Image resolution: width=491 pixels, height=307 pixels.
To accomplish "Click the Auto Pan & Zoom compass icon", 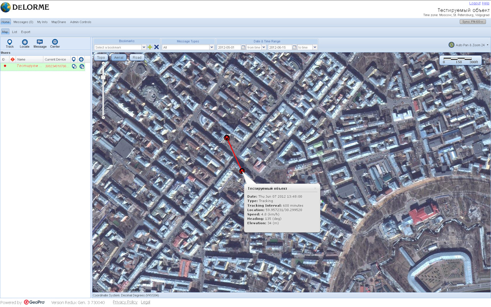I will (x=451, y=45).
